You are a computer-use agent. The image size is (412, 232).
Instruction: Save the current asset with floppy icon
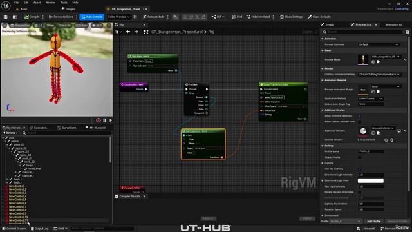6,17
